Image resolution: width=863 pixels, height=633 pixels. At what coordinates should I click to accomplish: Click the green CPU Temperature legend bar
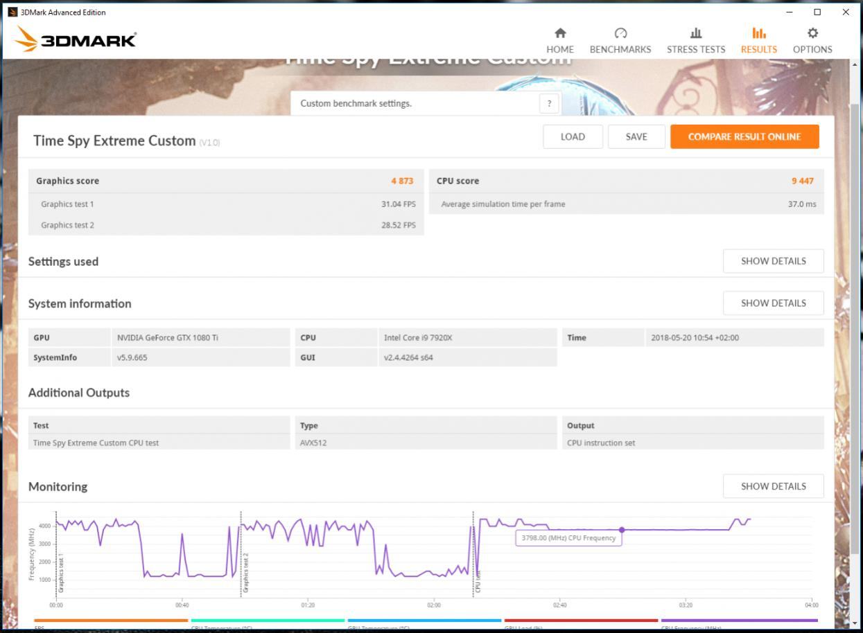click(x=268, y=621)
